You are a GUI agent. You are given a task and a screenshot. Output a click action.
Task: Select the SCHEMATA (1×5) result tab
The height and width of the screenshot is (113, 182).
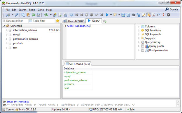click(78, 64)
